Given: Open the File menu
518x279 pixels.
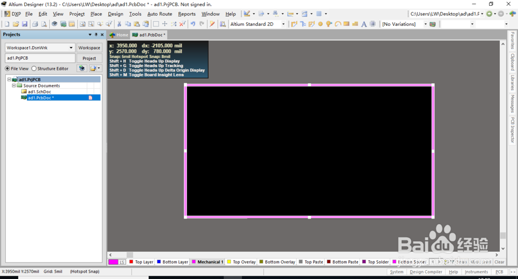Looking at the screenshot, I should pos(29,14).
